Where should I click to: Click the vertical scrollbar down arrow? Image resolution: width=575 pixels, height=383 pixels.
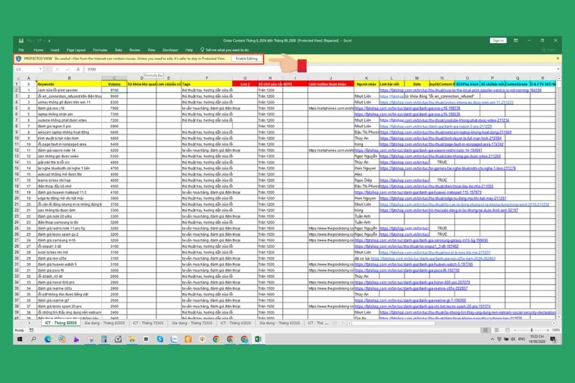click(558, 317)
